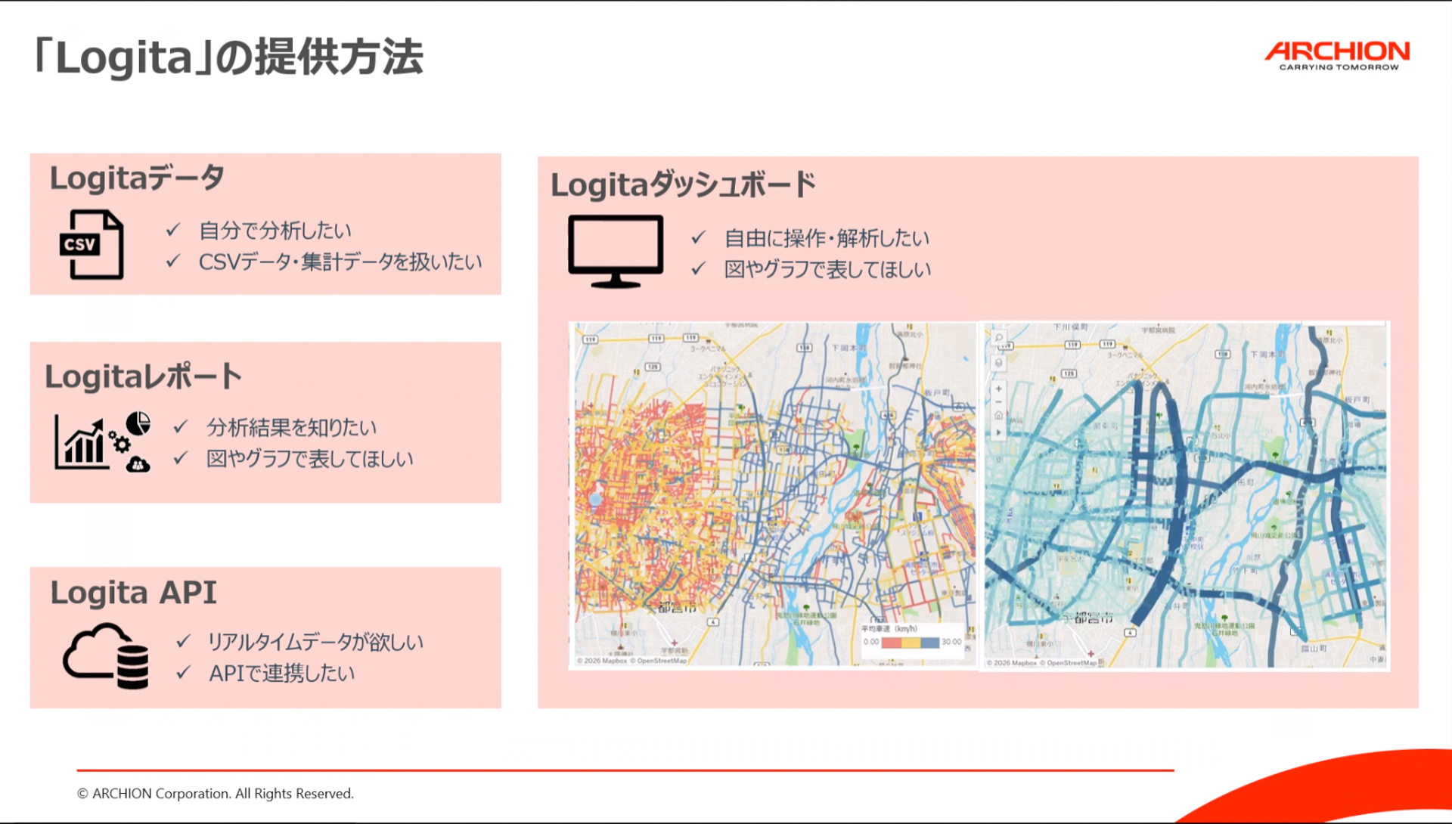The height and width of the screenshot is (824, 1452).
Task: Click the yellow swatch in speed legend
Action: [x=911, y=643]
